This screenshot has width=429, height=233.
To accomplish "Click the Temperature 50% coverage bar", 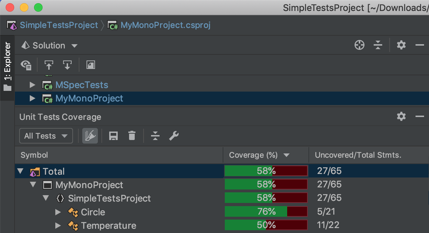I will 266,225.
